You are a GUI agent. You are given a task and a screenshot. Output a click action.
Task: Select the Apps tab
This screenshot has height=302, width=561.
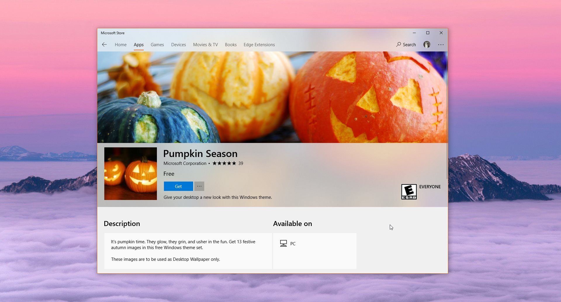point(138,45)
